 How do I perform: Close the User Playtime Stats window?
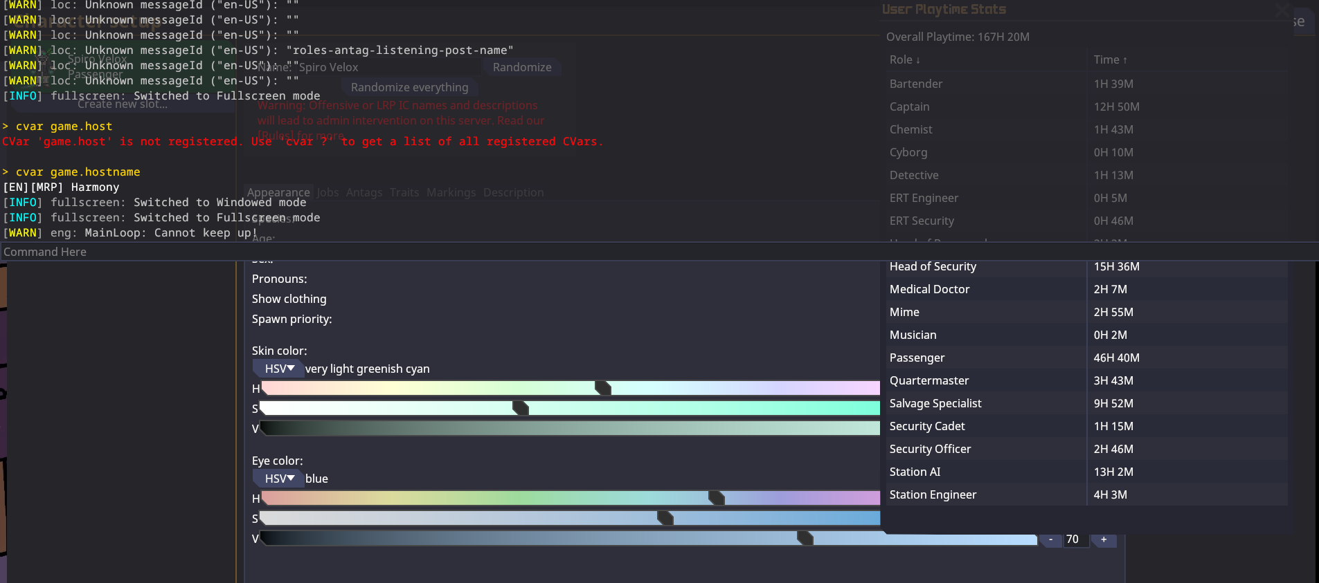(x=1282, y=10)
